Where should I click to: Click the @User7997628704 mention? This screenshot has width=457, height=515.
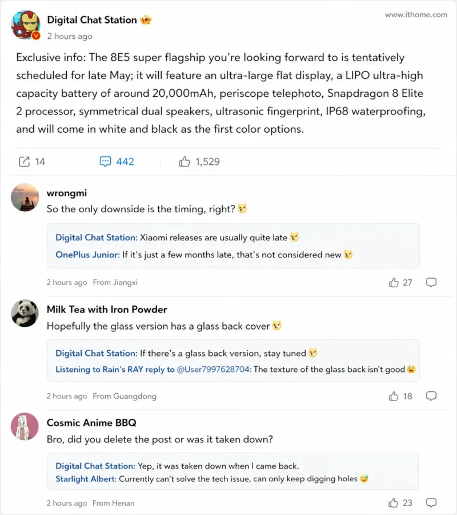[214, 369]
